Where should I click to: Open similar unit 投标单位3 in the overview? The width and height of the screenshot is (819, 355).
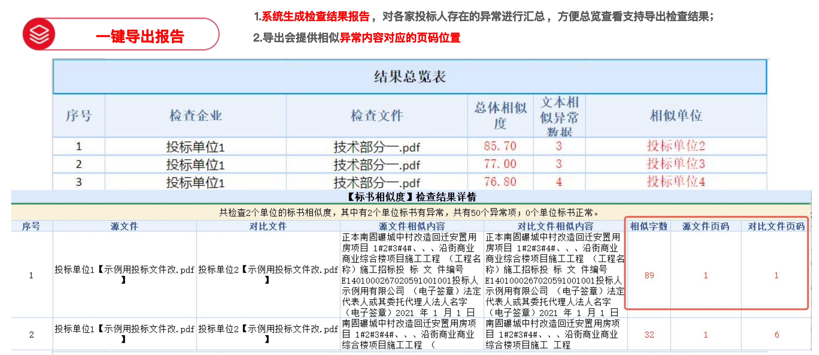point(676,164)
